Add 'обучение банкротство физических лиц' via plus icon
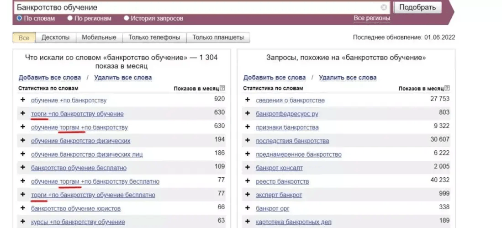 23,154
